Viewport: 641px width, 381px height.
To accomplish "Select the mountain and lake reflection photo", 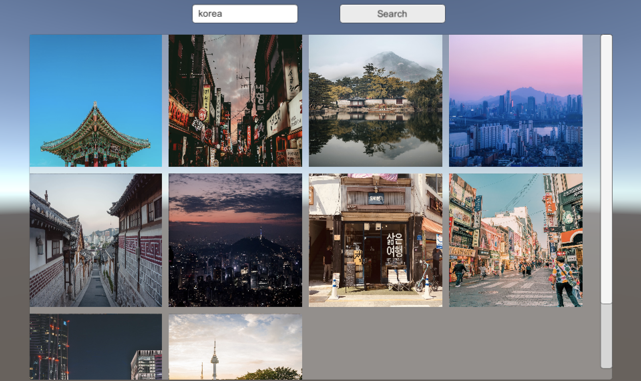I will [376, 101].
